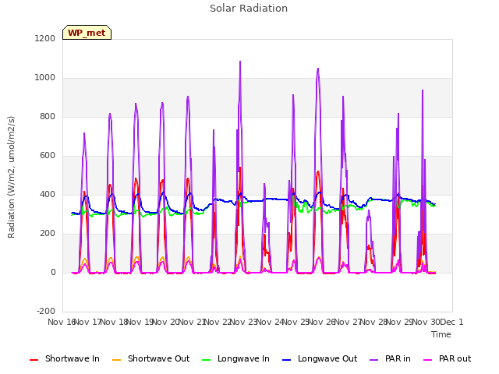
Task: Click the Longwave In legend label
Action: click(x=243, y=358)
